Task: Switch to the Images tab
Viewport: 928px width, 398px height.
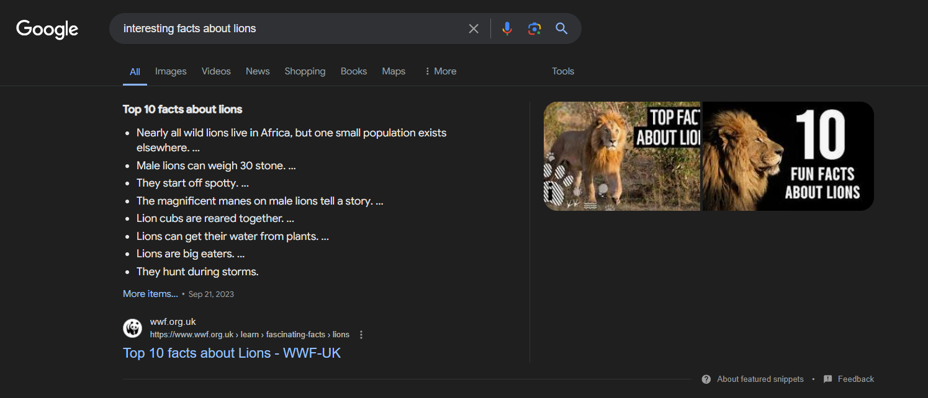Action: (171, 71)
